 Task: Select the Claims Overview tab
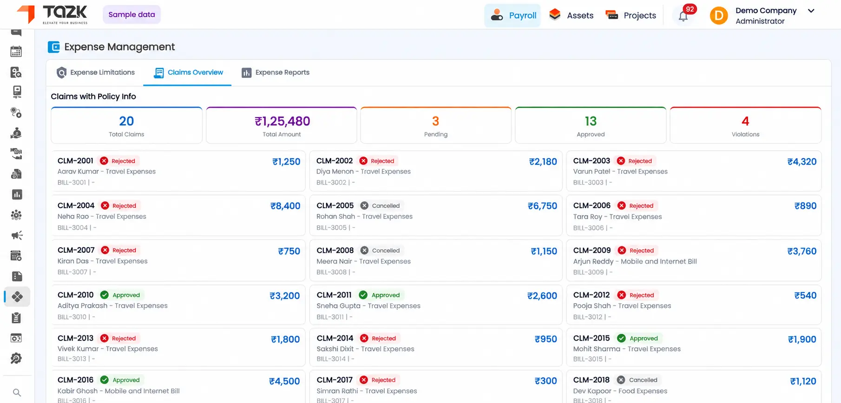tap(188, 72)
